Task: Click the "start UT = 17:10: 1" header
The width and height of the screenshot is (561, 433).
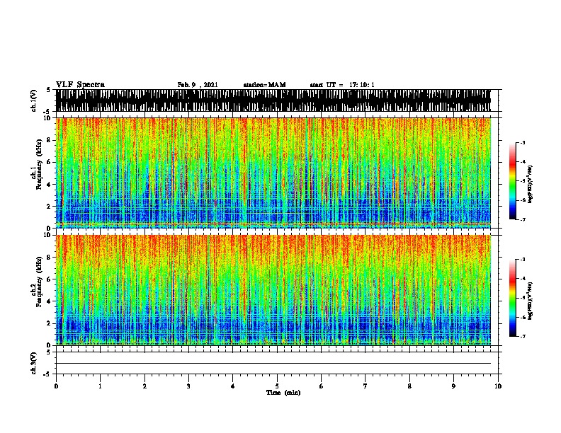Action: 342,85
